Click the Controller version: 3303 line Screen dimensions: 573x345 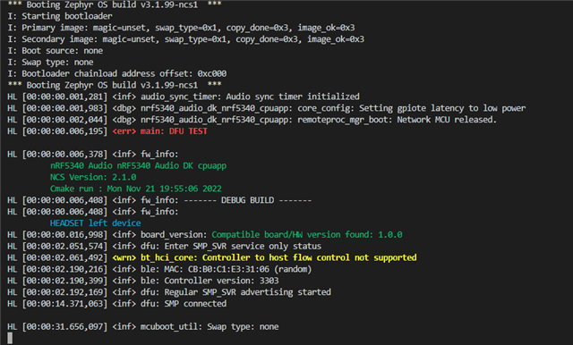coord(143,281)
